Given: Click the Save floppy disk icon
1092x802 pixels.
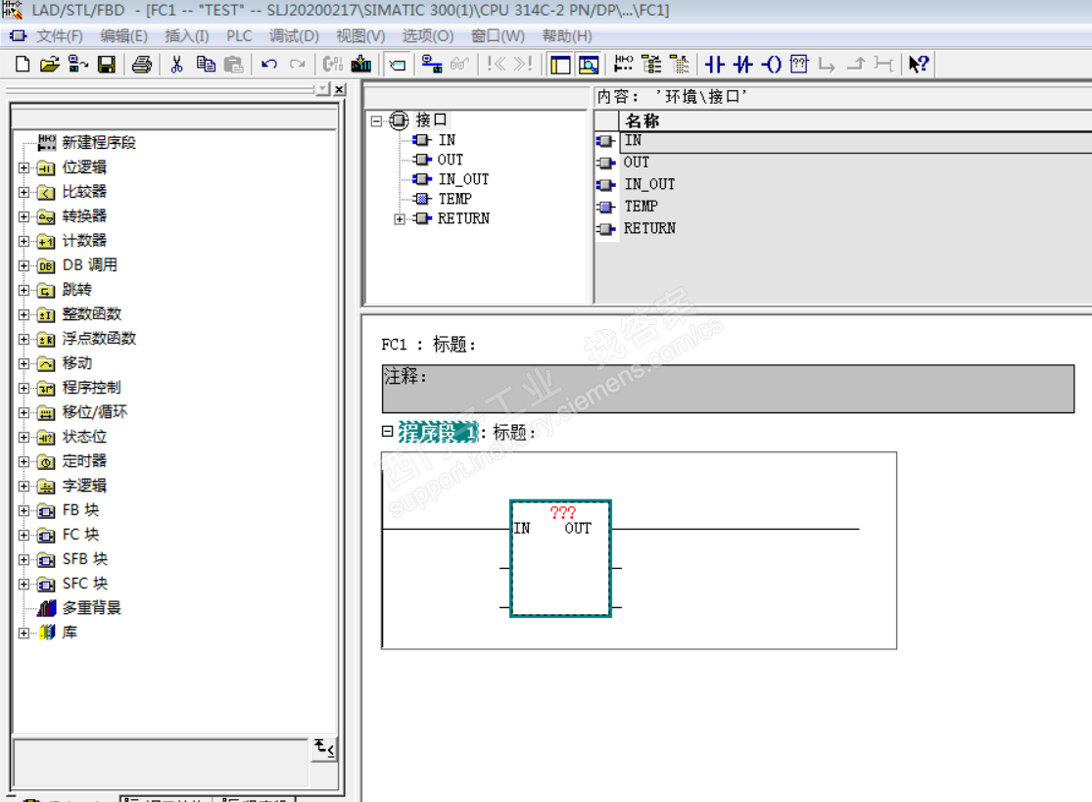Looking at the screenshot, I should point(107,65).
